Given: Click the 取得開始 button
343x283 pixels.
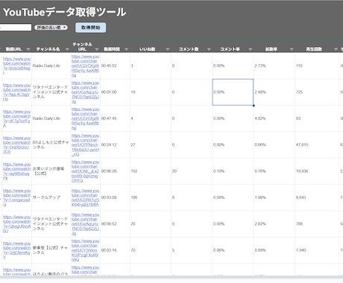Looking at the screenshot, I should (x=91, y=28).
